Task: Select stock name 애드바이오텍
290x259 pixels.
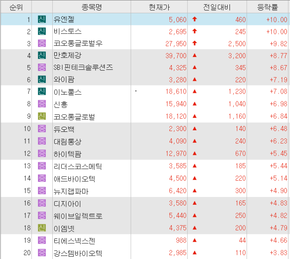Action: [x=74, y=179]
